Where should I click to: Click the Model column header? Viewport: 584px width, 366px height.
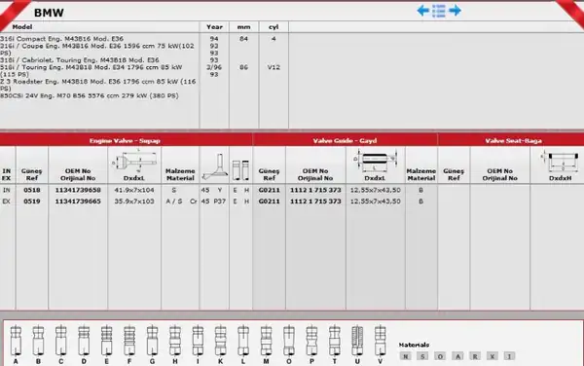click(x=22, y=27)
